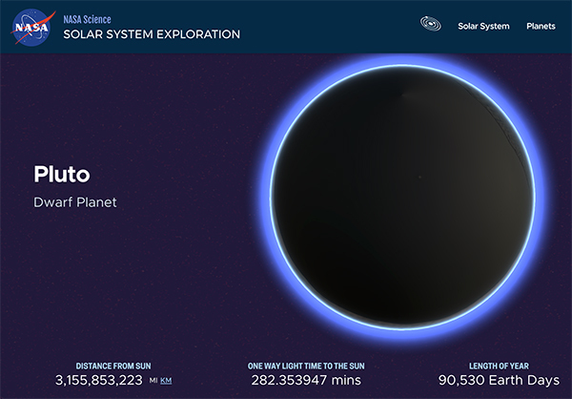The height and width of the screenshot is (399, 572).
Task: Select the Pluto heading text
Action: coord(62,174)
